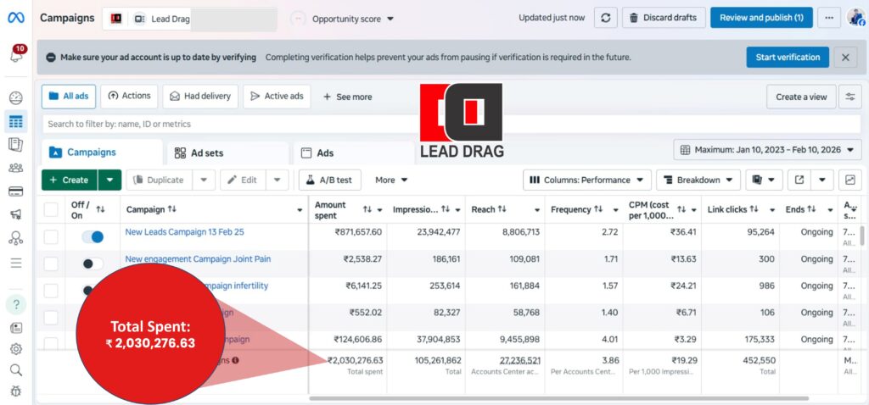Toggle the New engagement Campaign Joint Pain switch
The image size is (869, 405).
click(93, 264)
